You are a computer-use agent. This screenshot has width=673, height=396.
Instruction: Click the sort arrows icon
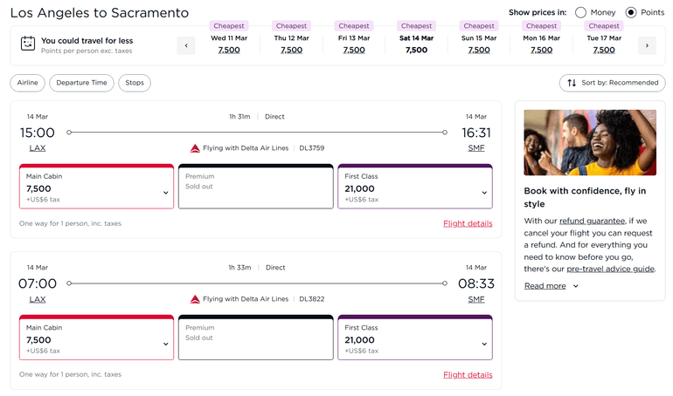click(572, 83)
